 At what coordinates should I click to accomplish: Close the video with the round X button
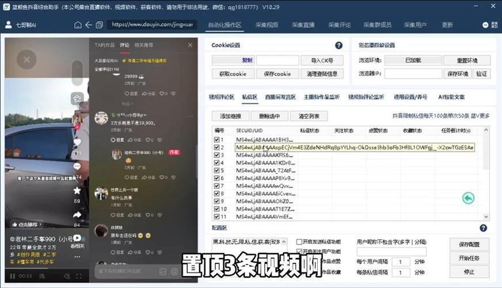click(x=26, y=59)
